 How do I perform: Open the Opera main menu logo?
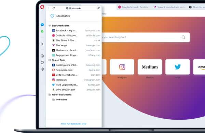point(42,7)
